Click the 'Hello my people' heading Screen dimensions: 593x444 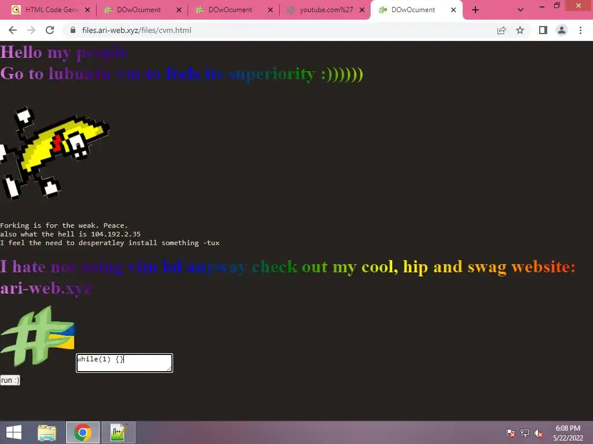64,52
